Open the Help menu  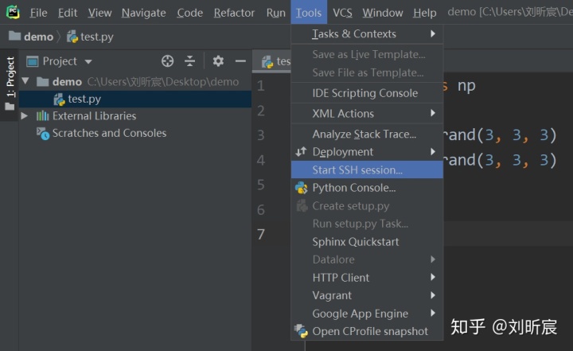425,13
